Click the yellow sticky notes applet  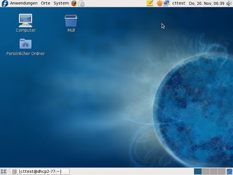pos(150,3)
